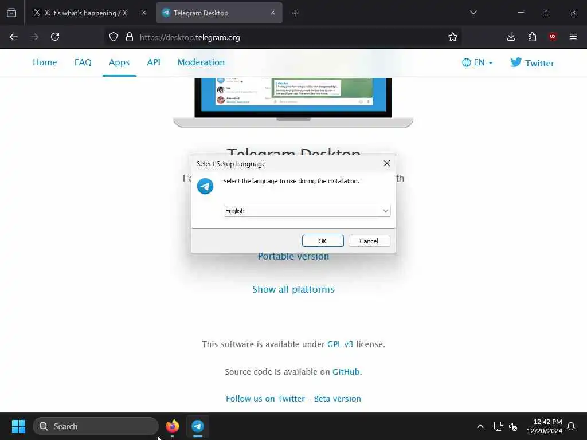This screenshot has height=440, width=587.
Task: Open the taskbar clock and date
Action: (545, 426)
